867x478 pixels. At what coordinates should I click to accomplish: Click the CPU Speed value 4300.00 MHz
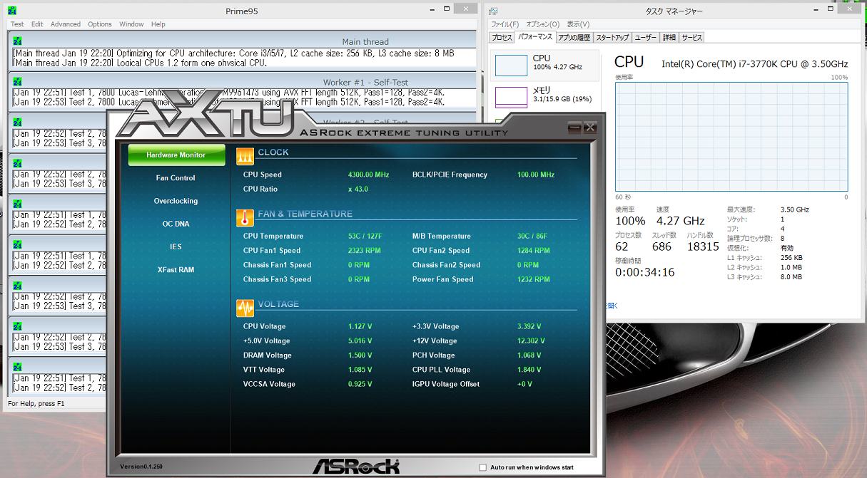tap(368, 175)
